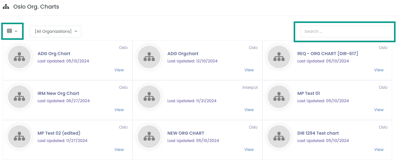Open View link for REQ - ORG CHART
Screen dimensions: 398x161
379,70
